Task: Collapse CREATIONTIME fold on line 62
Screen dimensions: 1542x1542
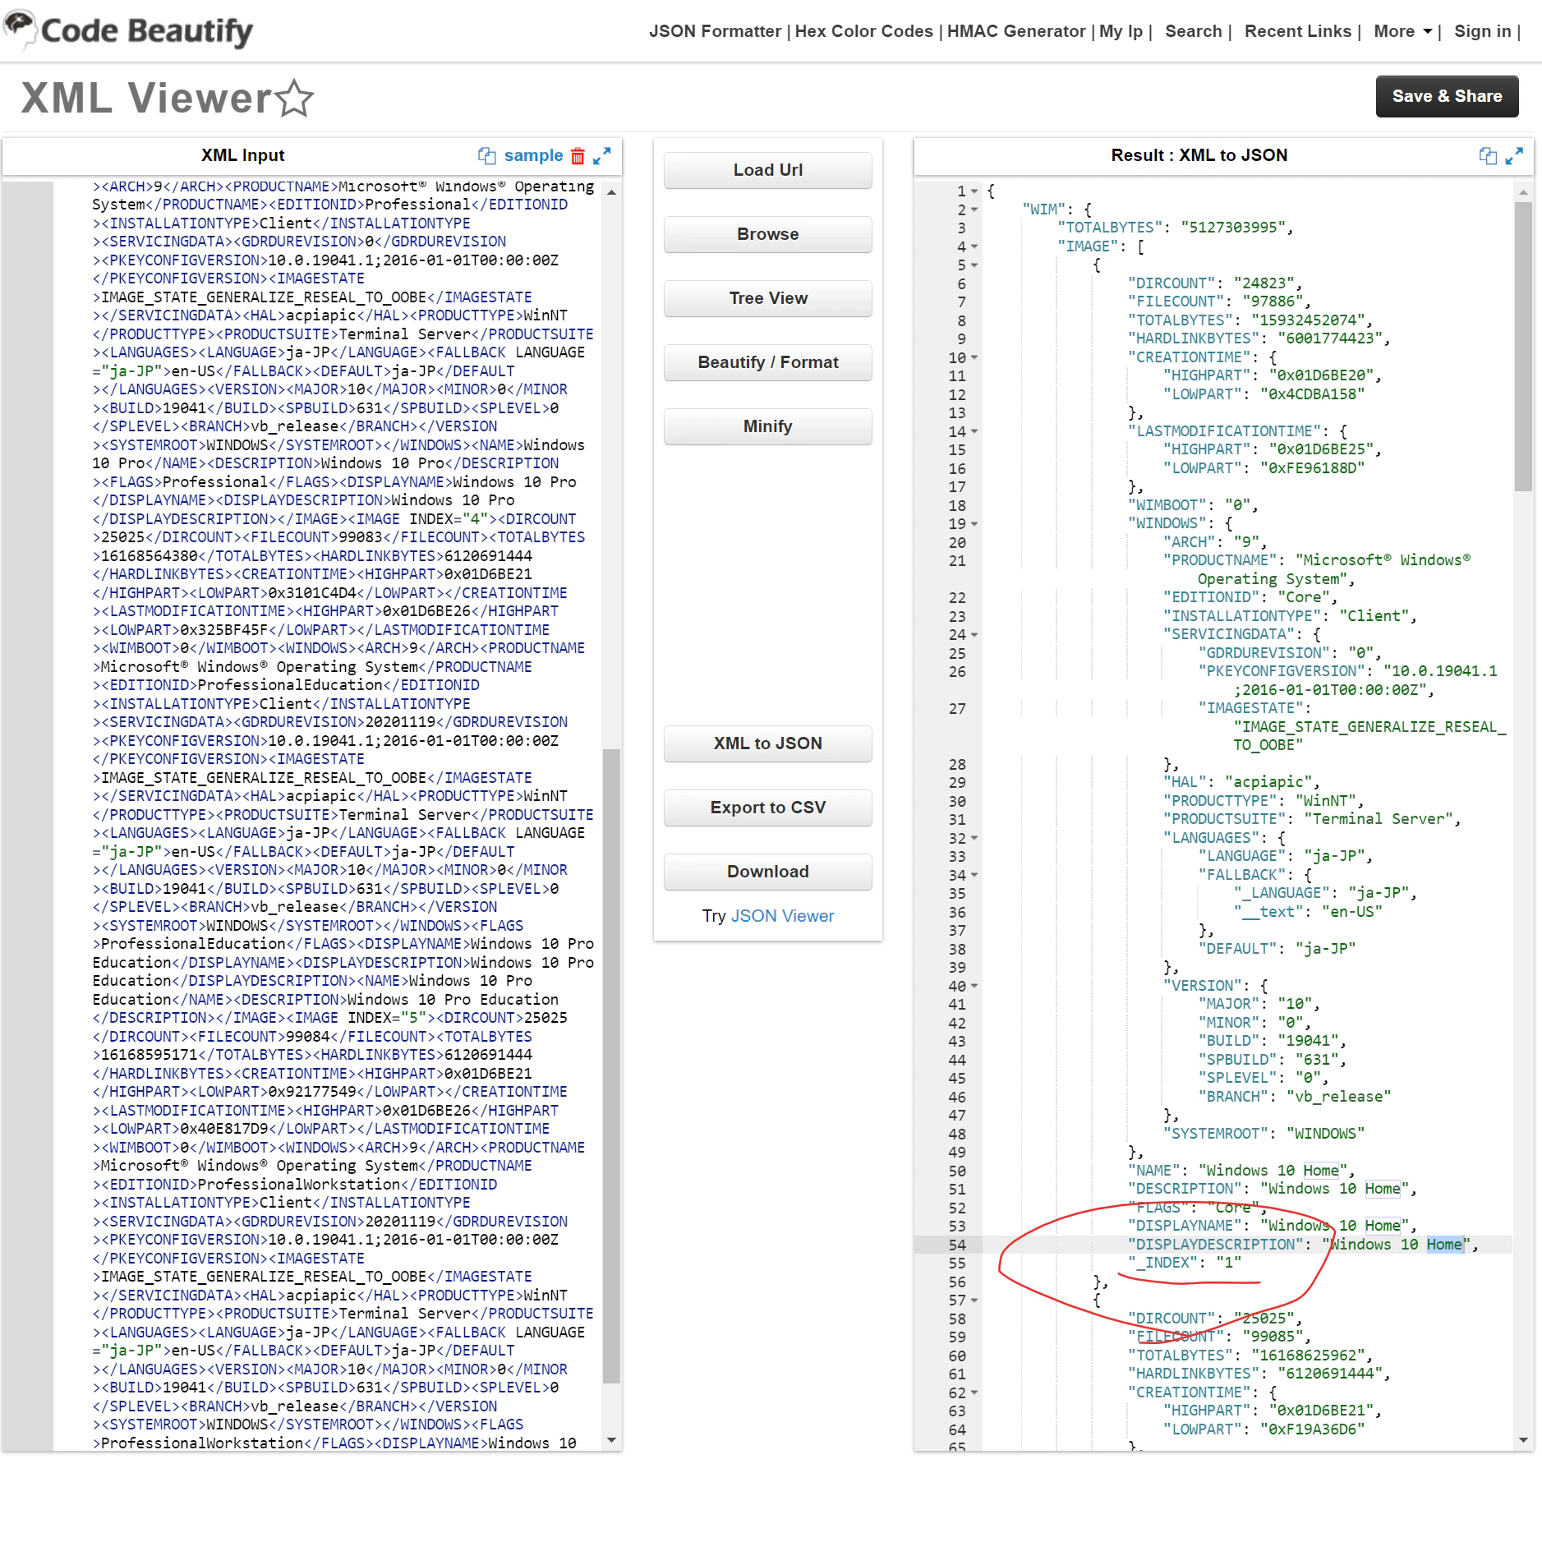Action: coord(974,1392)
